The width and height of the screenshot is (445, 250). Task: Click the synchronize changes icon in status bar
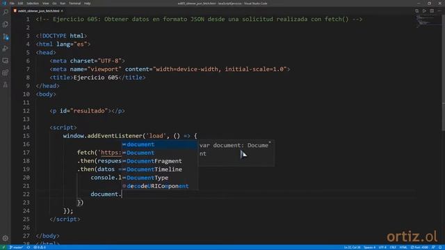click(x=29, y=247)
